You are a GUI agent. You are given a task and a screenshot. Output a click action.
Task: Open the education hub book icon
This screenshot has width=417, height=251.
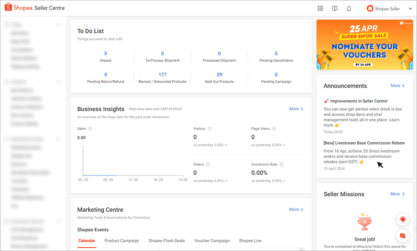click(335, 8)
